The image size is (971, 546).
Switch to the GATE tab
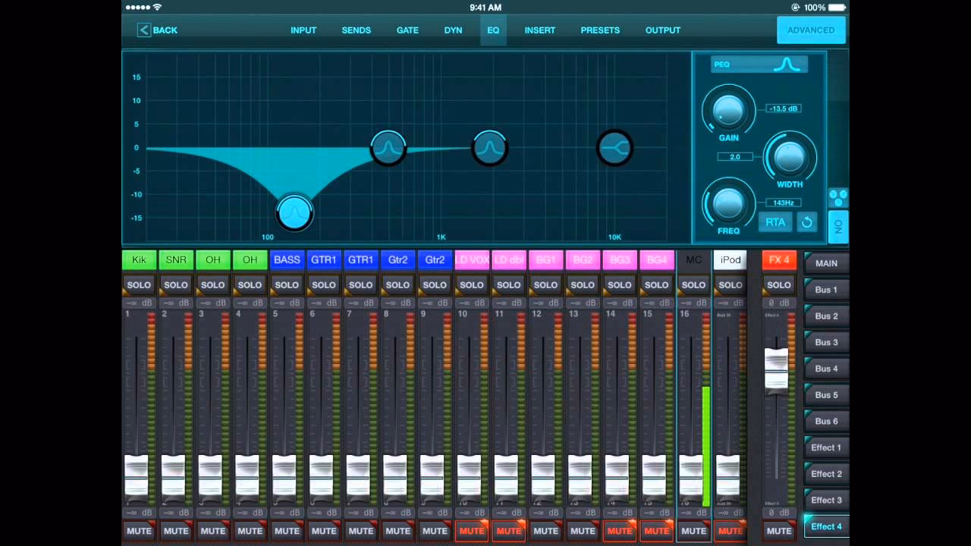click(407, 30)
